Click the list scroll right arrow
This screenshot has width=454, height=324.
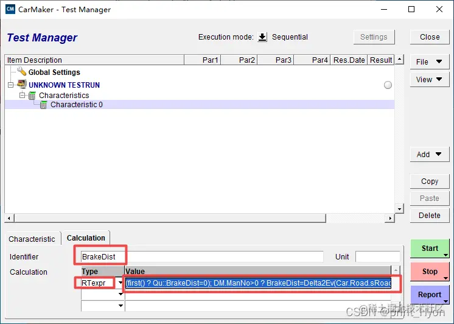390,218
